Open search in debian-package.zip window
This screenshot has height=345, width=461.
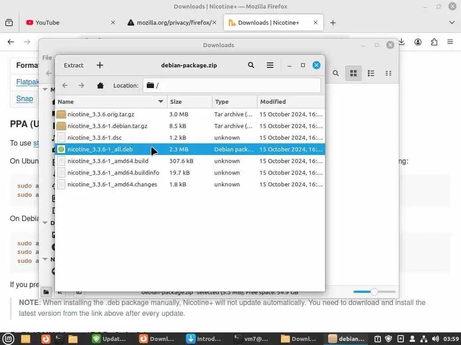251,65
